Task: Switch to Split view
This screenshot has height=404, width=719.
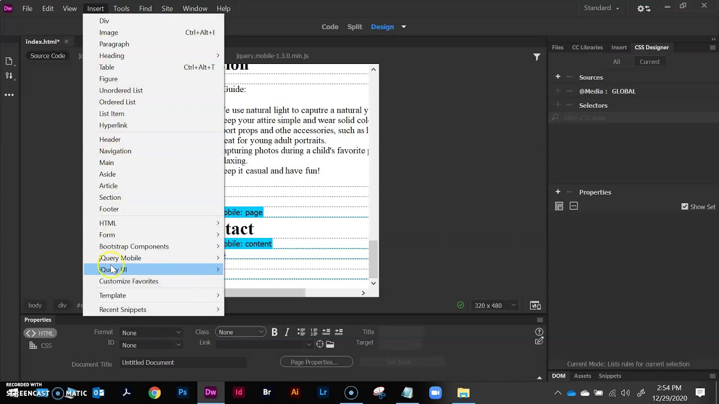Action: 354,27
